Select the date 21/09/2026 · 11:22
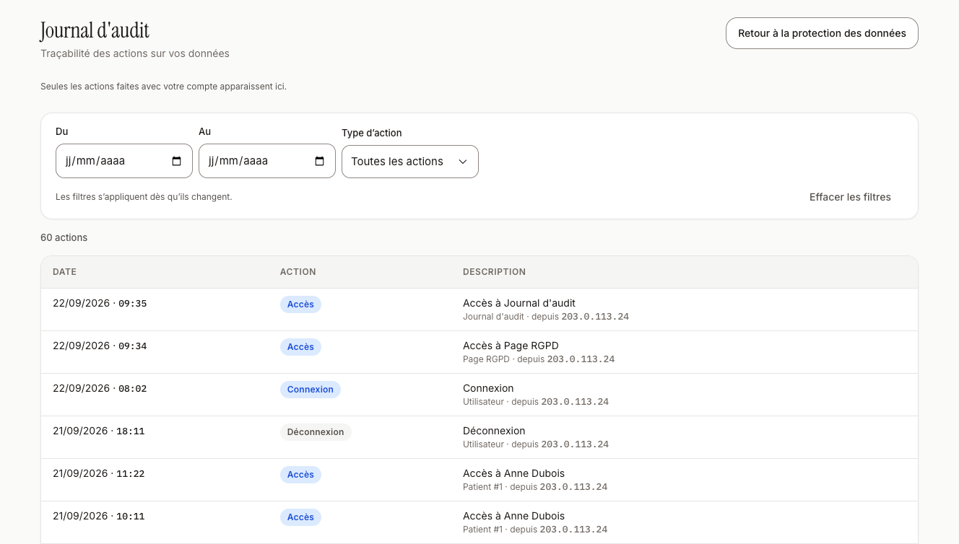Image resolution: width=959 pixels, height=544 pixels. (99, 473)
